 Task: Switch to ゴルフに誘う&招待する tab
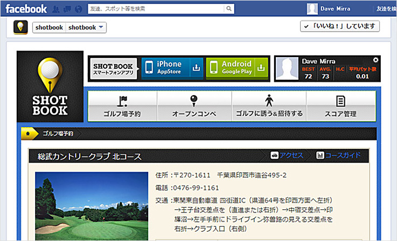[x=269, y=105]
